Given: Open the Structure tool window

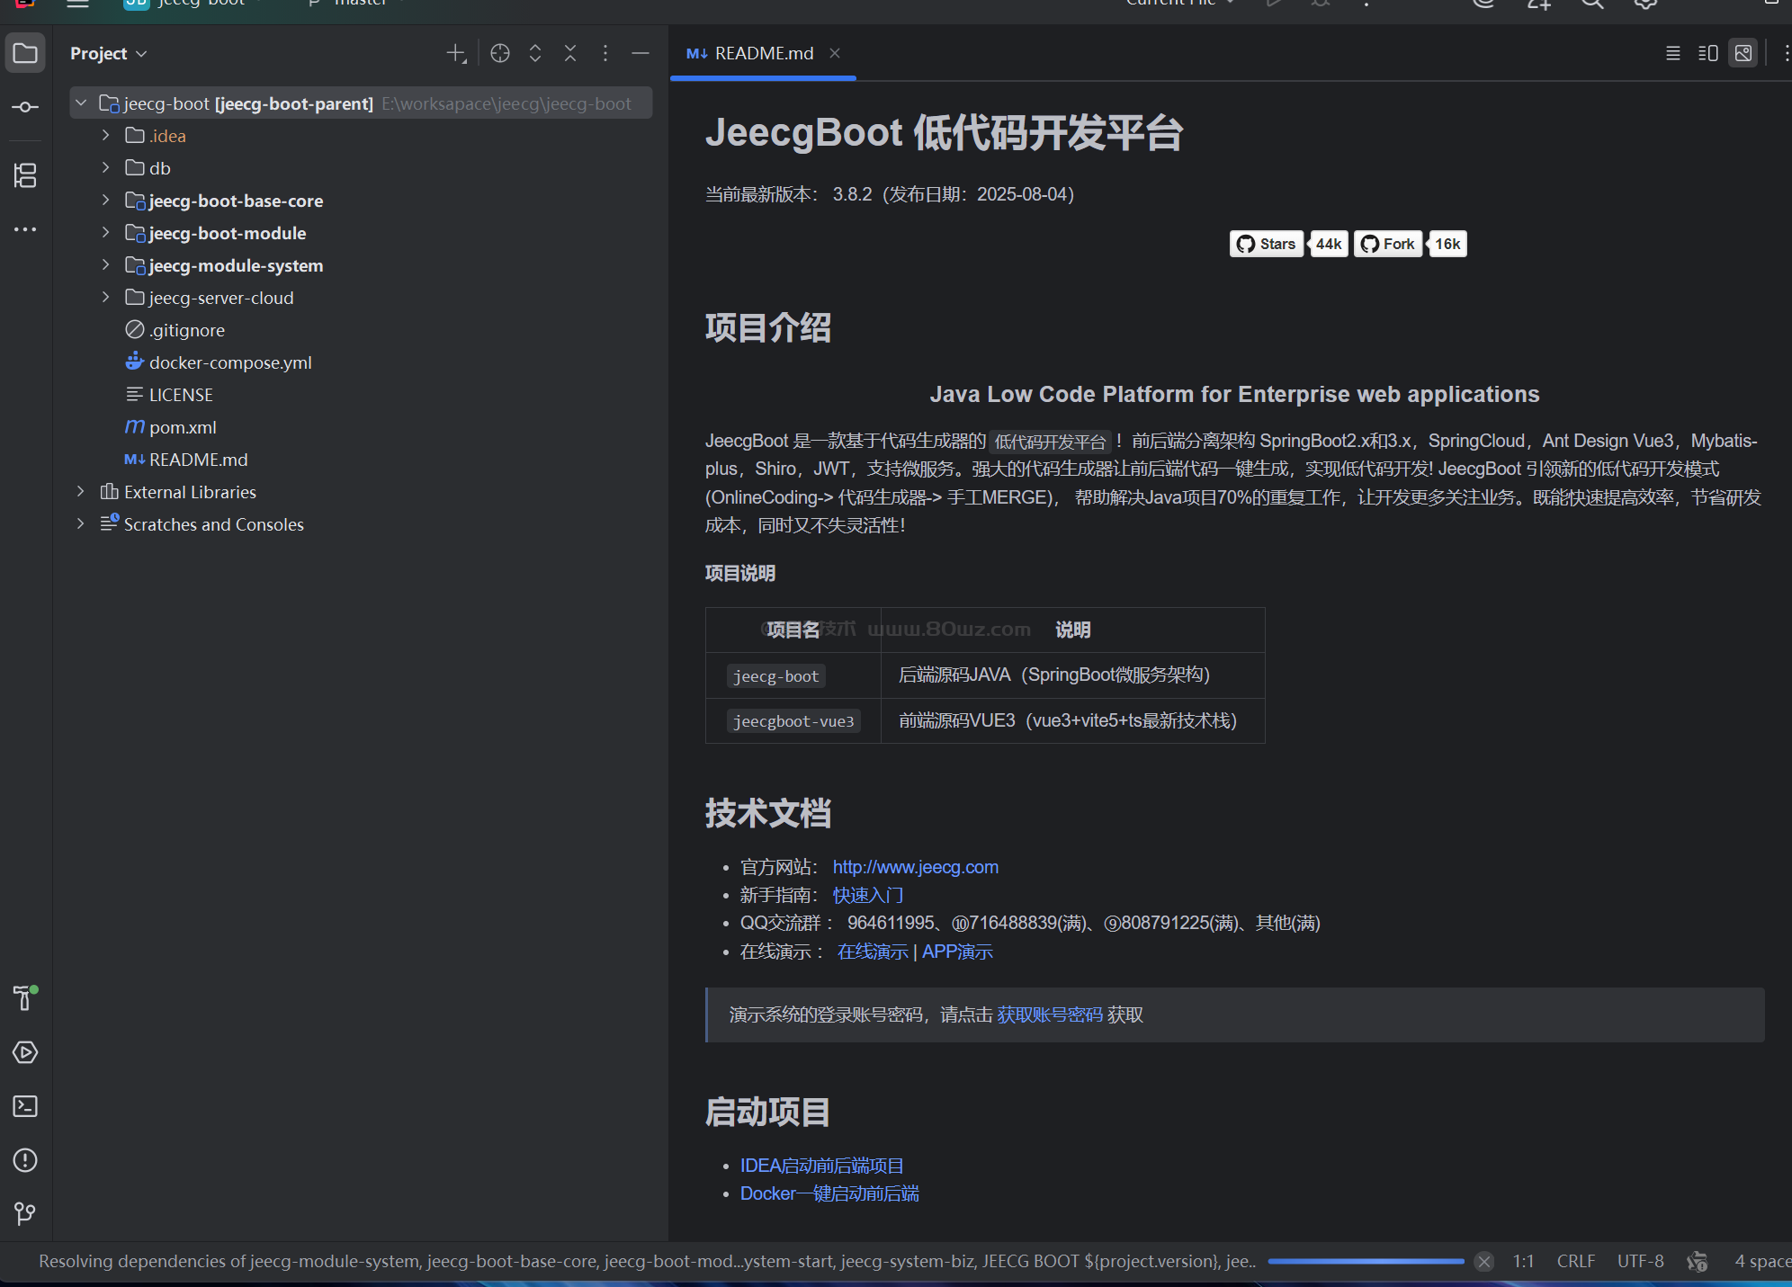Looking at the screenshot, I should pos(25,175).
